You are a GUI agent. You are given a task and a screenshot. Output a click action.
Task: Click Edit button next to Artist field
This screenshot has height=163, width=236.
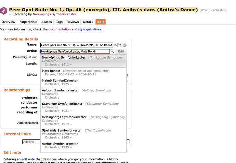click(121, 51)
